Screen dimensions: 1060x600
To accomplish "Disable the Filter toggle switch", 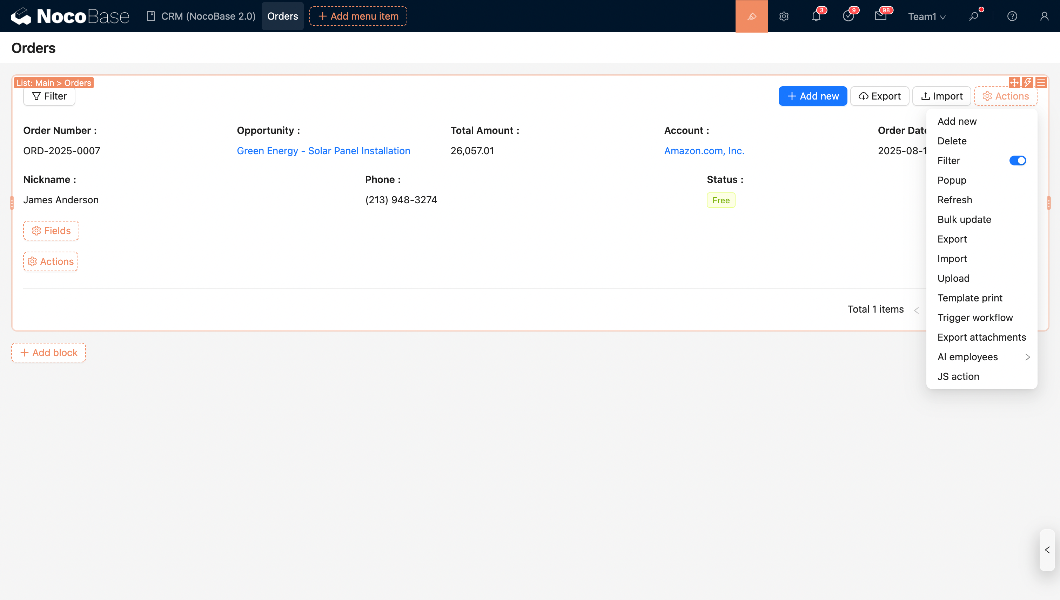I will [x=1017, y=160].
